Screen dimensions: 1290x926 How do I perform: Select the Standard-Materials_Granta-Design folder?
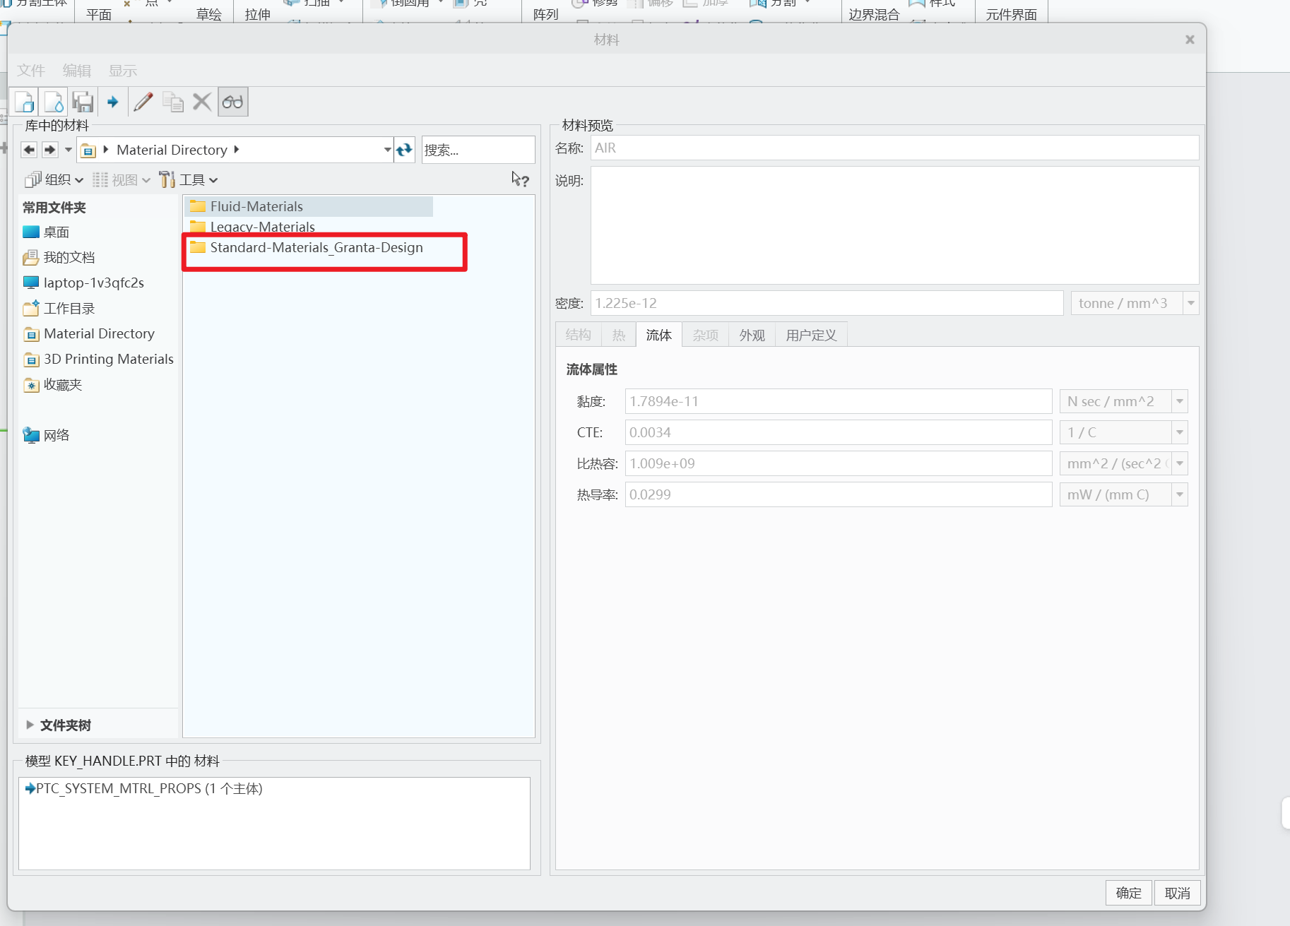307,247
